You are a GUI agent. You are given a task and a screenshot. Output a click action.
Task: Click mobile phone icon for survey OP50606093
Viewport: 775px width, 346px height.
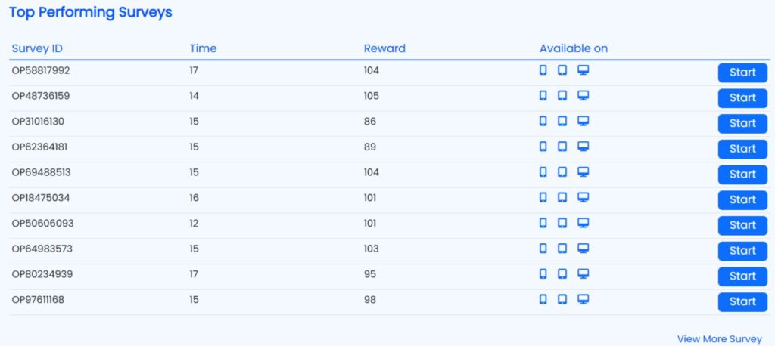(x=543, y=223)
